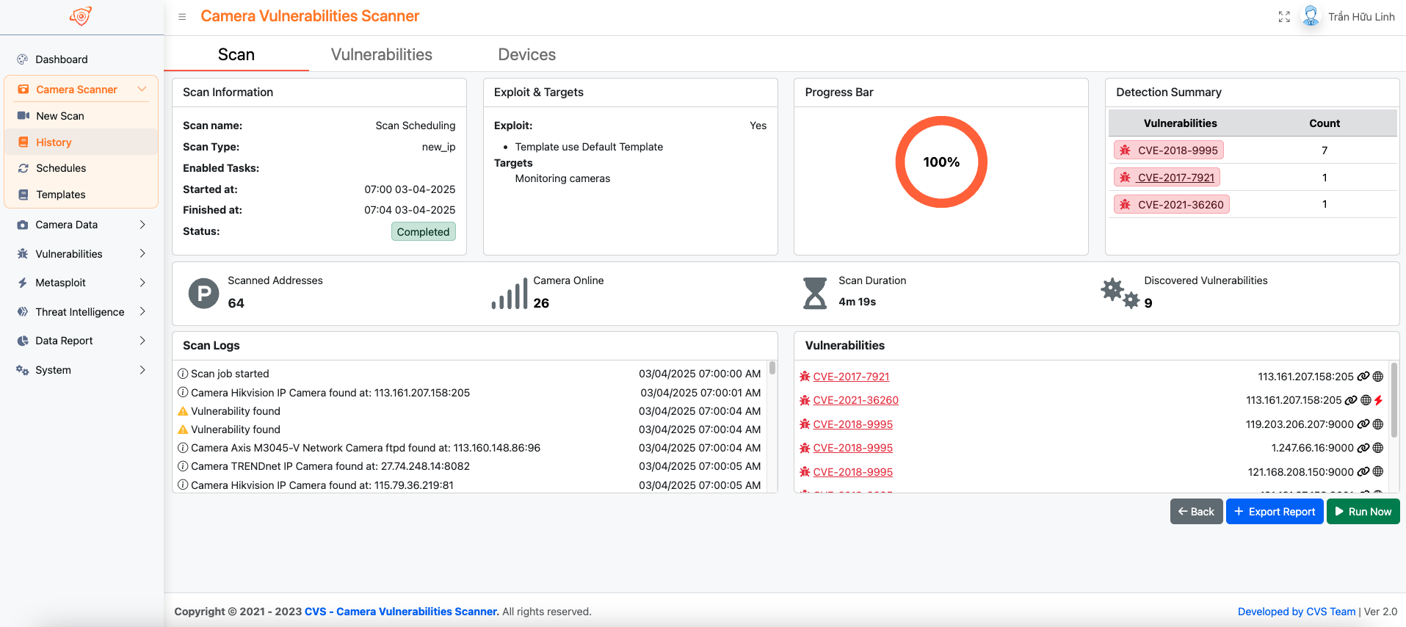Click the link icon beside 121.168.208.150:9000
Image resolution: width=1406 pixels, height=627 pixels.
pyautogui.click(x=1363, y=472)
